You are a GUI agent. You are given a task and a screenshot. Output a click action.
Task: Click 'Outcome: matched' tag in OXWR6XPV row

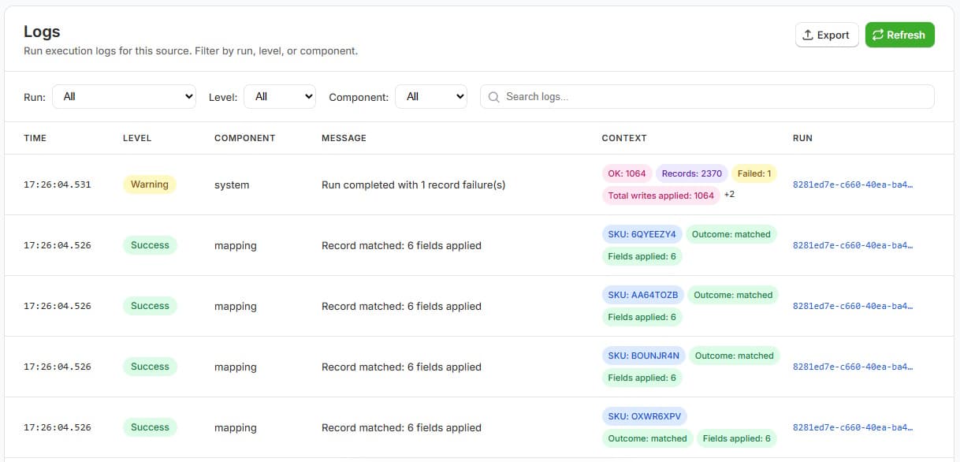coord(647,438)
